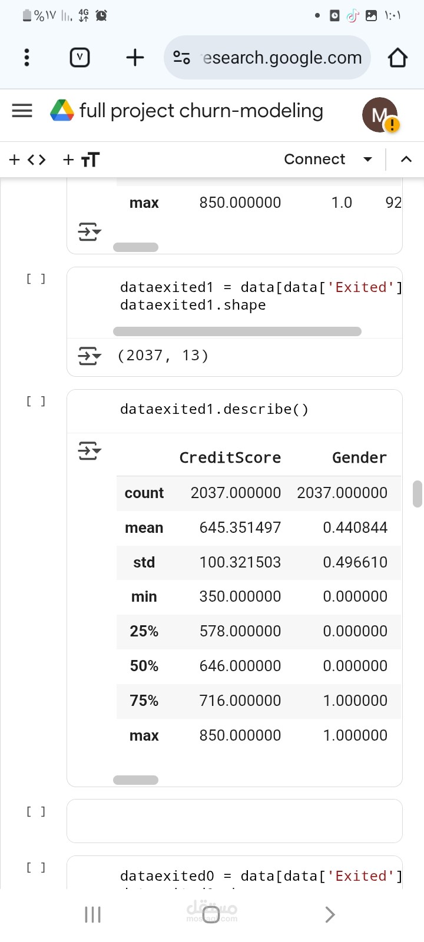Tap the site info icon in address bar
The height and width of the screenshot is (942, 424).
(x=181, y=58)
